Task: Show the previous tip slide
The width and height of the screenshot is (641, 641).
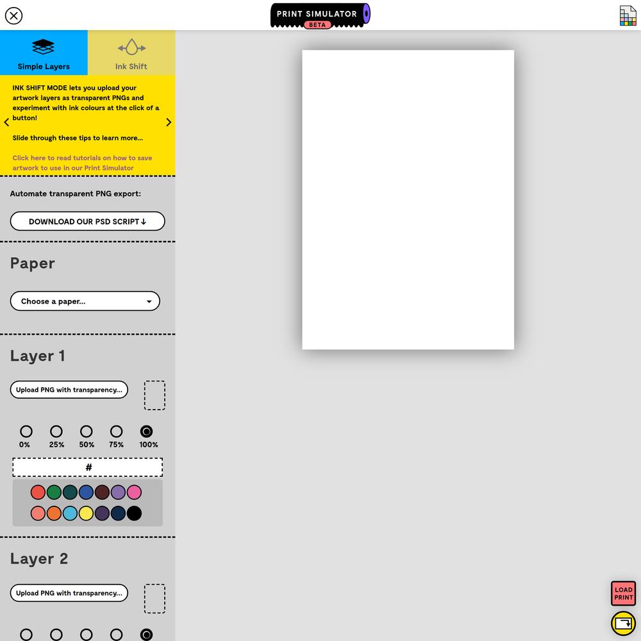Action: (x=6, y=122)
